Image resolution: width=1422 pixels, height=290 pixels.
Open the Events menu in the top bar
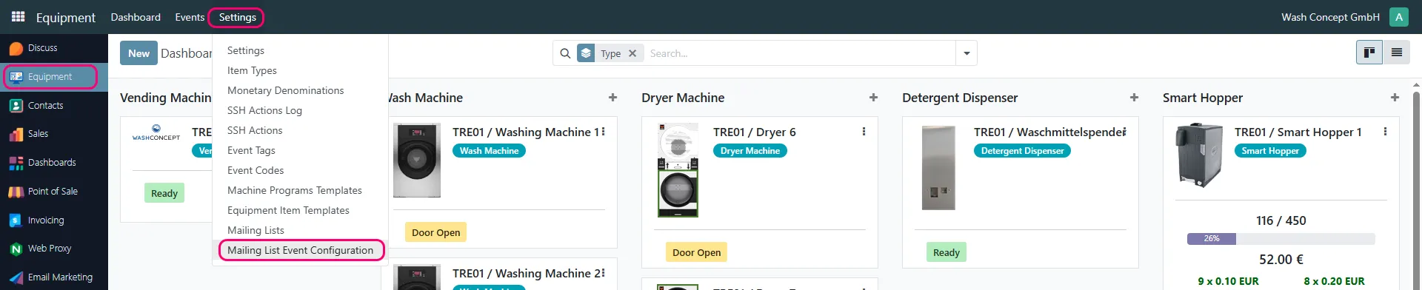pyautogui.click(x=190, y=17)
